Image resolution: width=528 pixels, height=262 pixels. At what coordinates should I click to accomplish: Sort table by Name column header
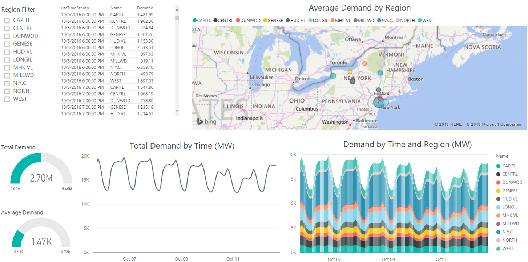click(116, 8)
